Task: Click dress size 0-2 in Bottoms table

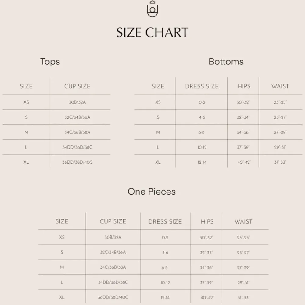Action: point(202,102)
